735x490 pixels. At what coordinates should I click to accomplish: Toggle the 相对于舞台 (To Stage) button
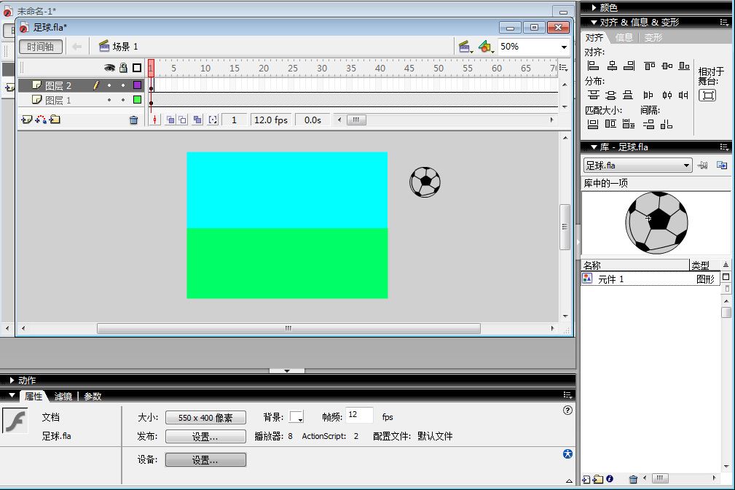click(707, 96)
